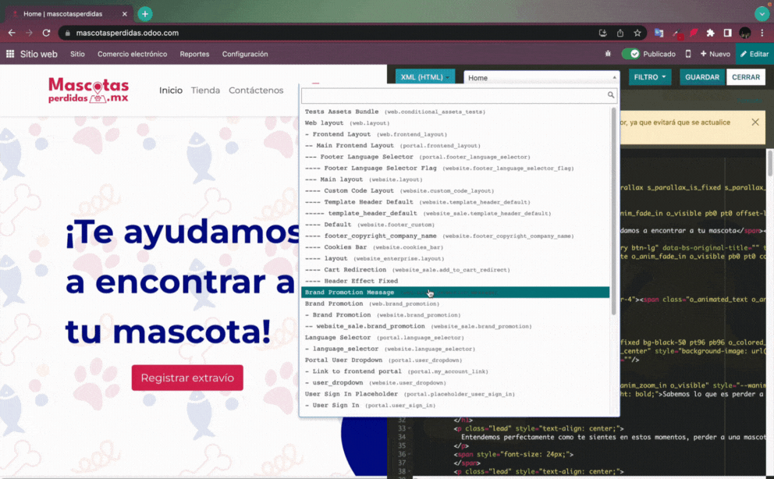Click the template list scrollbar
The height and width of the screenshot is (479, 774).
tap(613, 212)
